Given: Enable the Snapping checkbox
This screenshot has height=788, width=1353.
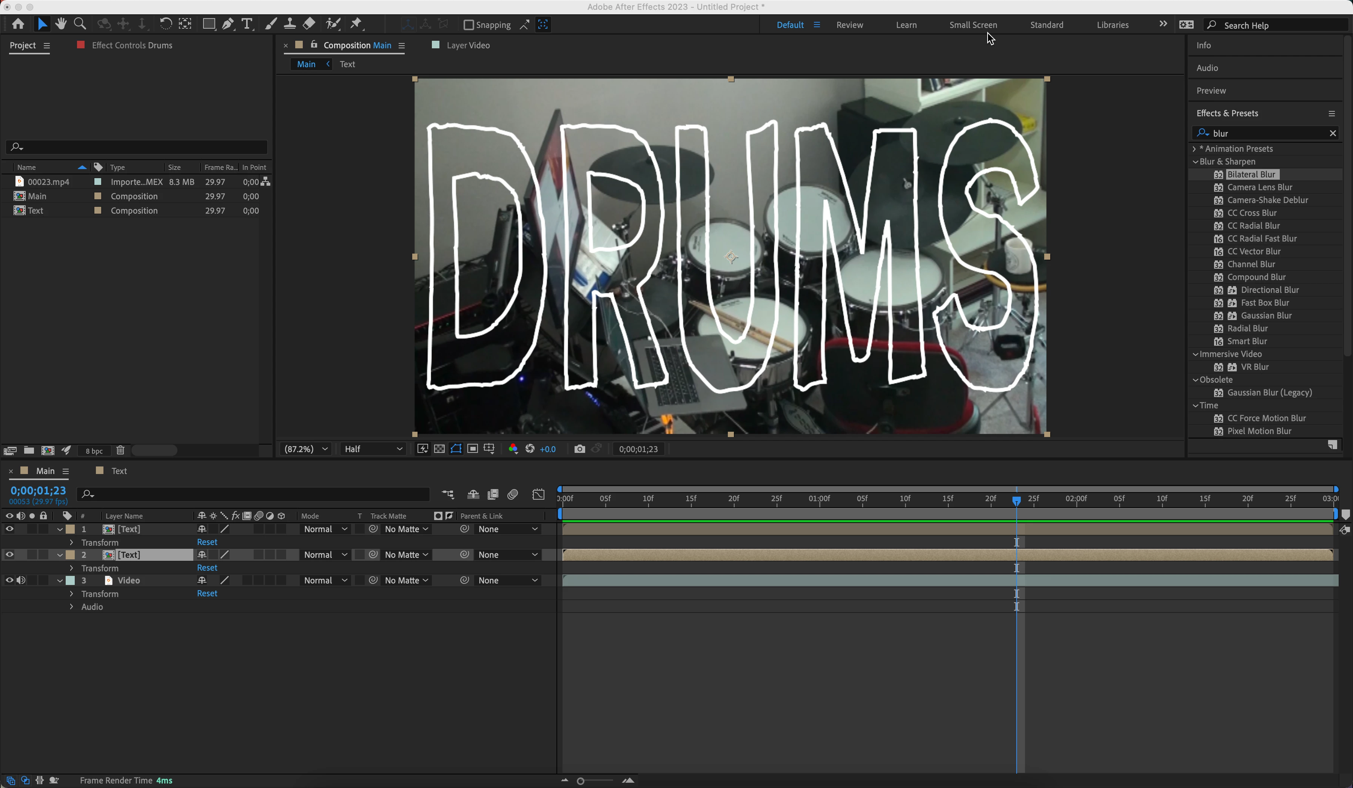Looking at the screenshot, I should [x=468, y=25].
